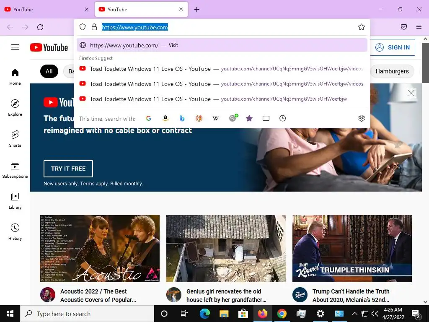Click the YouTube logo

[49, 47]
